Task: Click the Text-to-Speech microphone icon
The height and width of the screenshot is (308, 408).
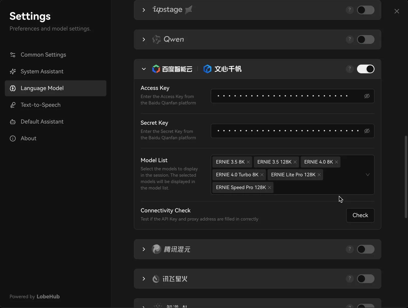Action: point(13,105)
